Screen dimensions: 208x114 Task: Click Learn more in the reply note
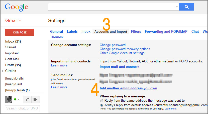pos(170,109)
